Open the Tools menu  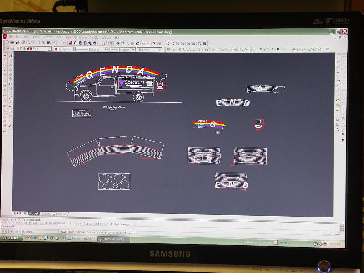(58, 37)
